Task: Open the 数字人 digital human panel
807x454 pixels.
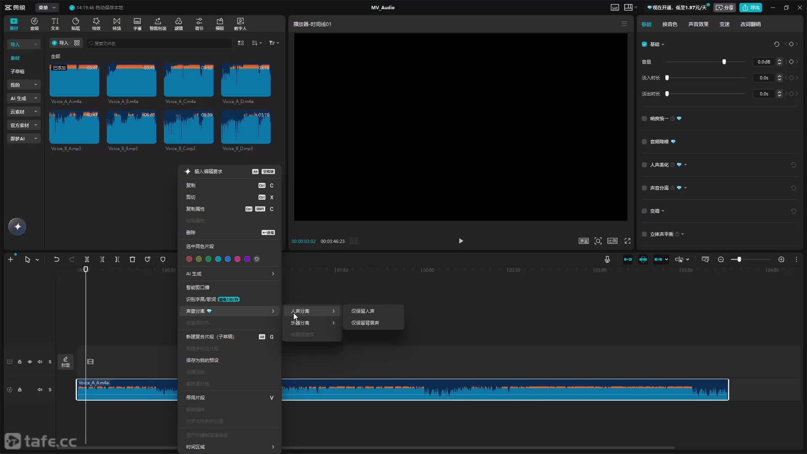Action: pyautogui.click(x=240, y=24)
